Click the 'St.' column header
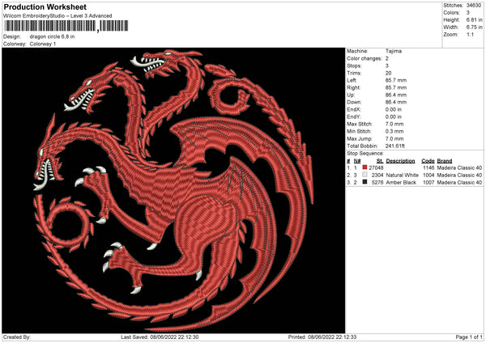Image resolution: width=486 pixels, height=343 pixels. pos(380,161)
